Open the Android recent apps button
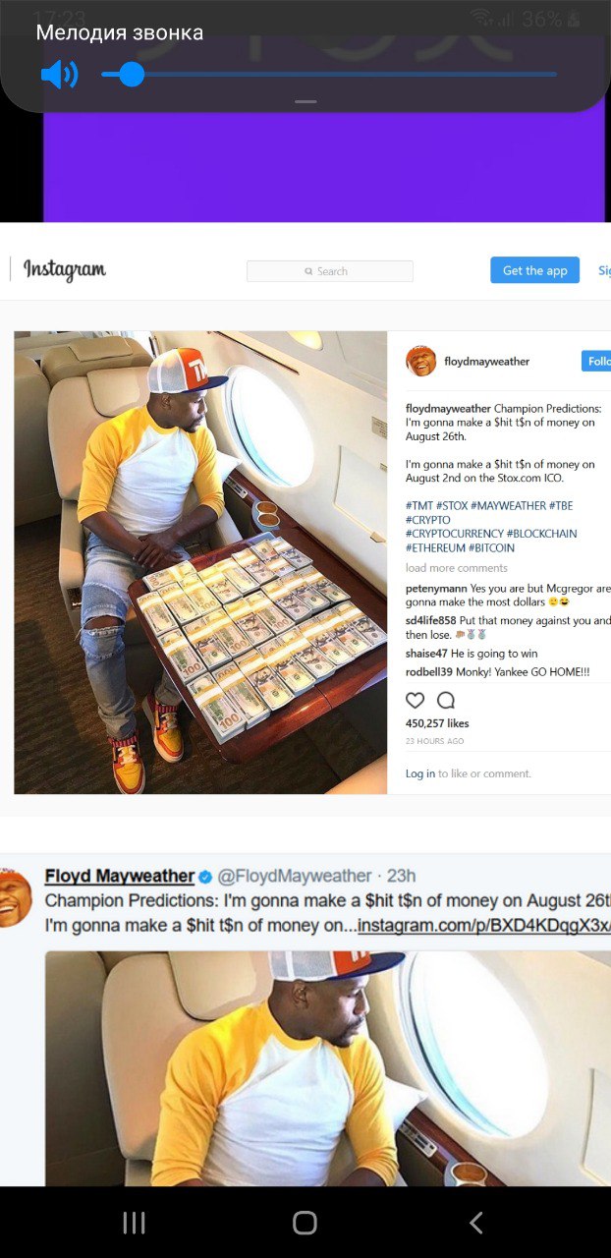The image size is (611, 1258). [135, 1223]
